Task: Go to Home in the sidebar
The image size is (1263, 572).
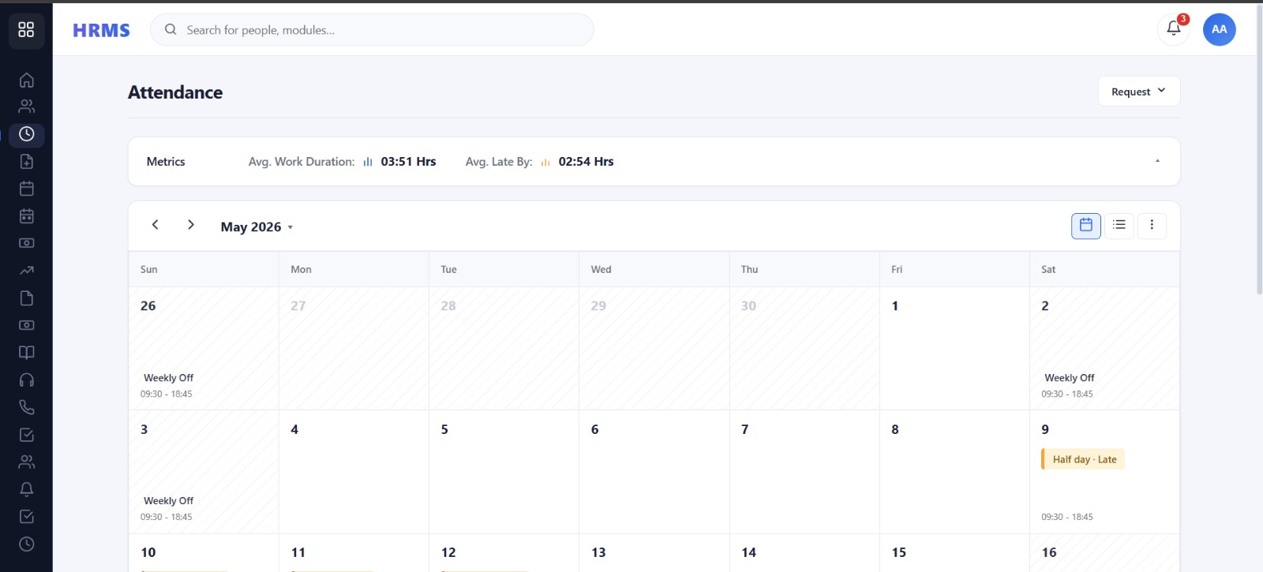Action: point(26,80)
